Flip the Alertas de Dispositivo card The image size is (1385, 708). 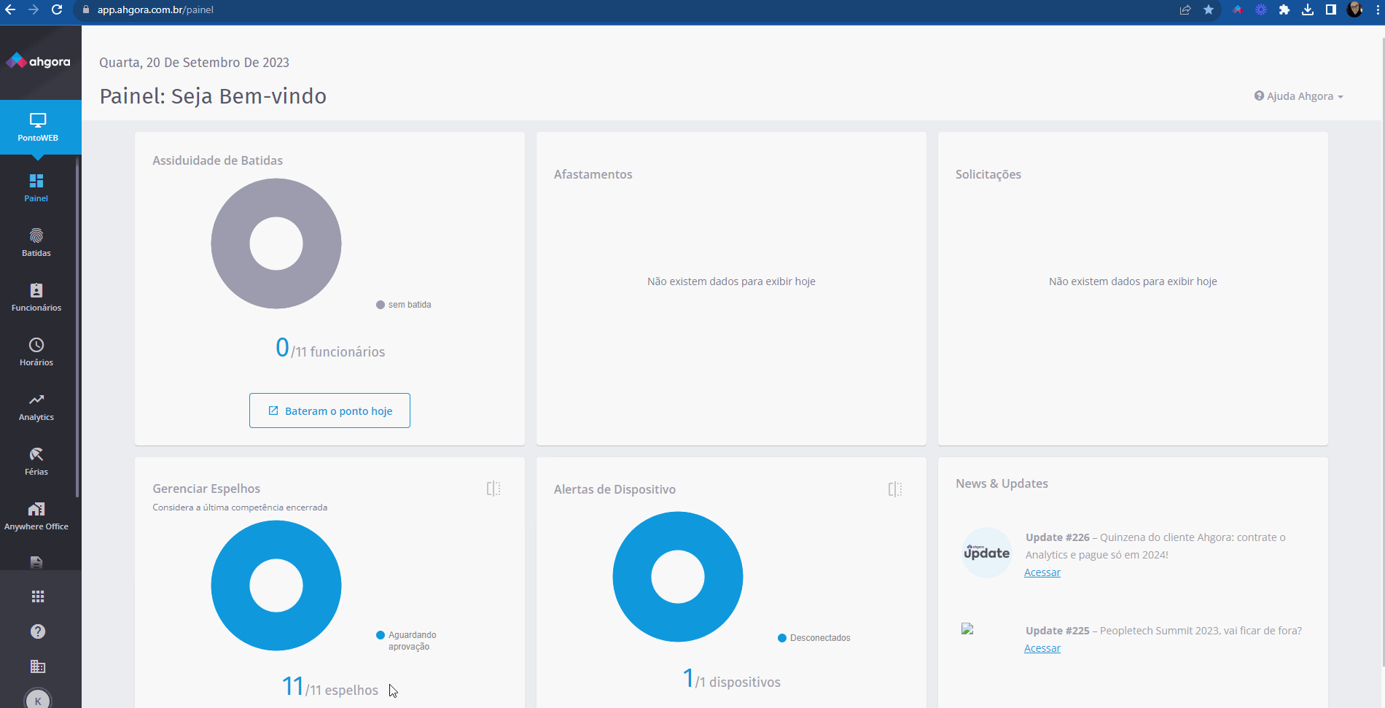click(x=895, y=489)
